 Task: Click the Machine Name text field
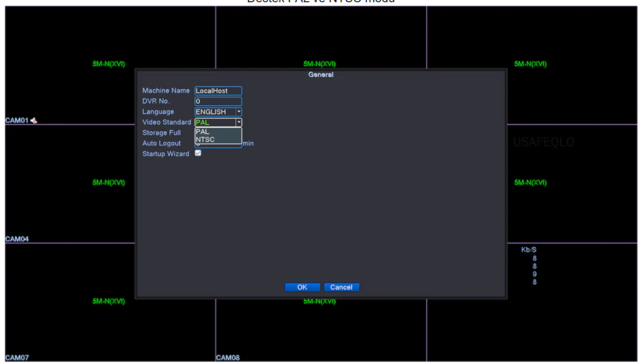pos(218,91)
